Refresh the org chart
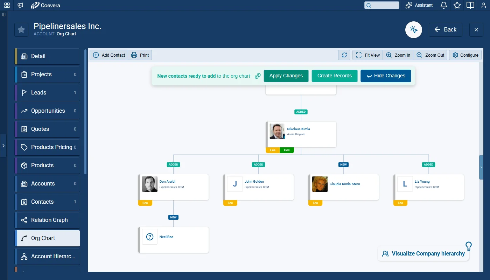Screen dimensions: 490x280 [344, 55]
